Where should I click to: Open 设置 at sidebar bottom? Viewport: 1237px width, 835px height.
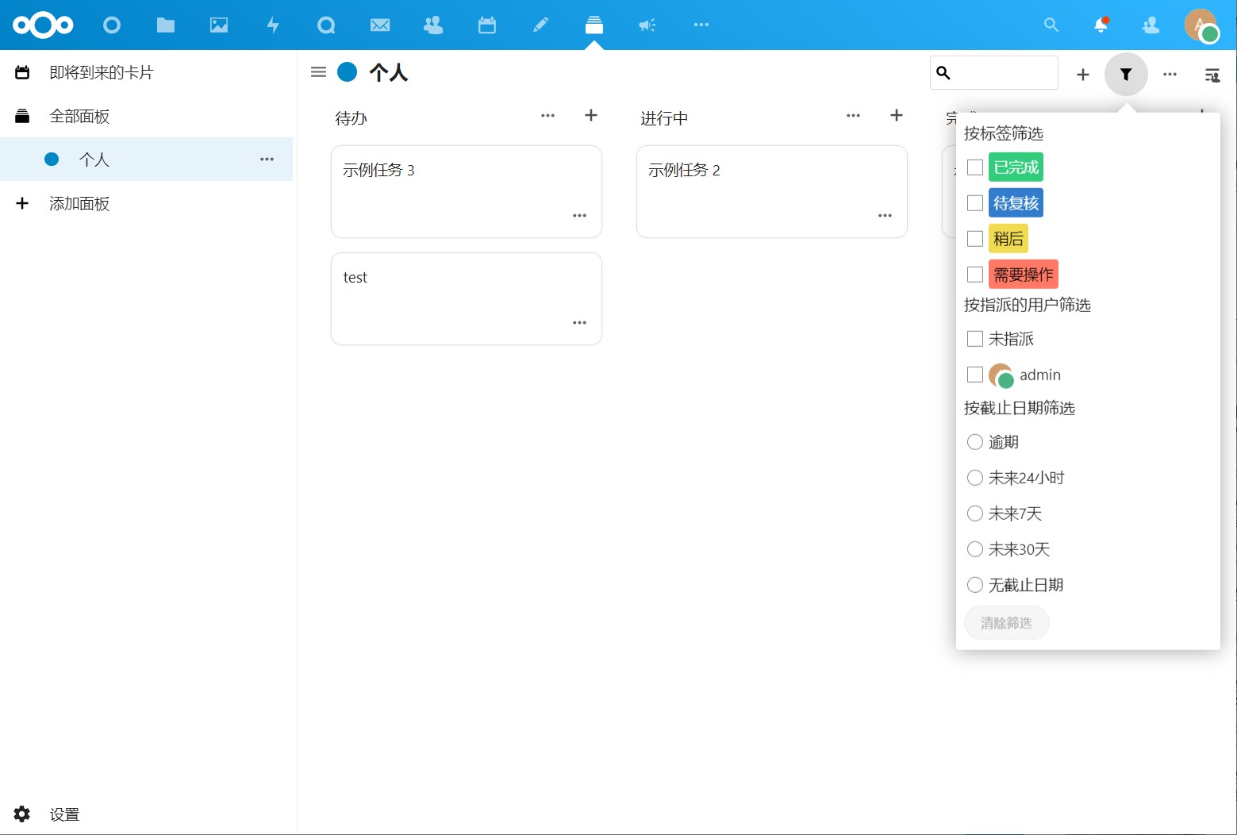tap(63, 814)
